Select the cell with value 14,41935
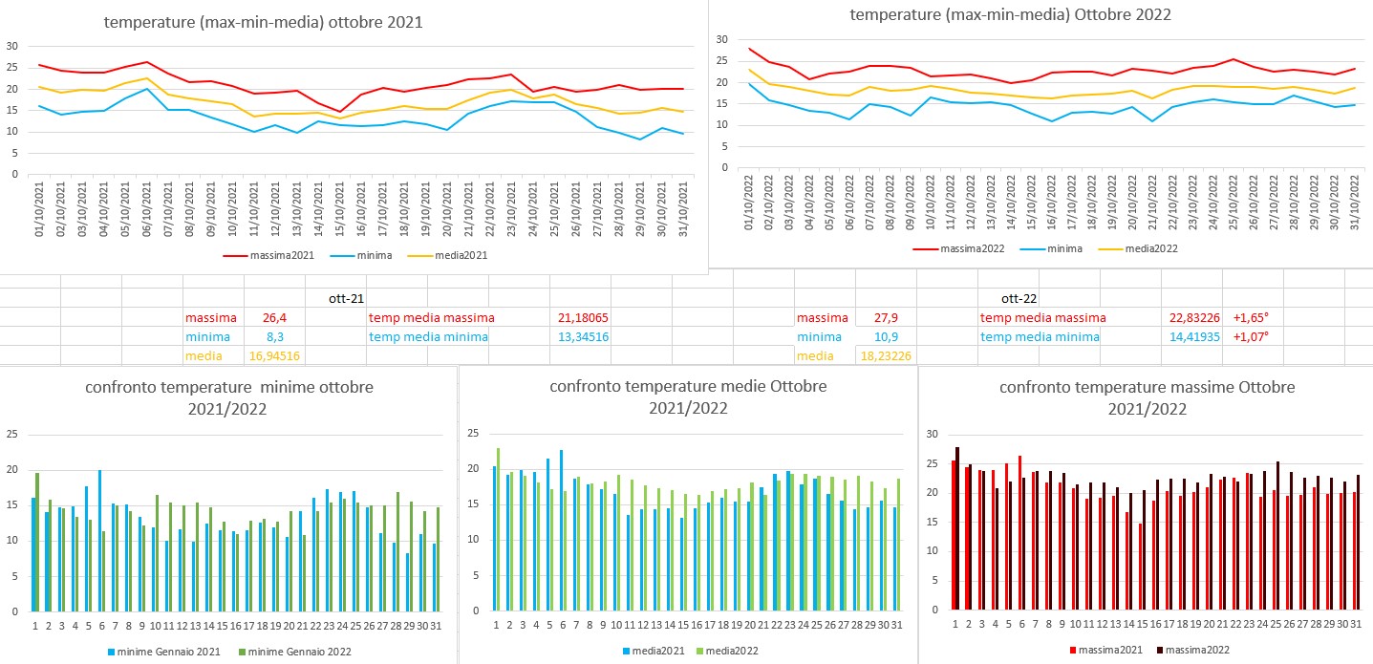 1191,336
